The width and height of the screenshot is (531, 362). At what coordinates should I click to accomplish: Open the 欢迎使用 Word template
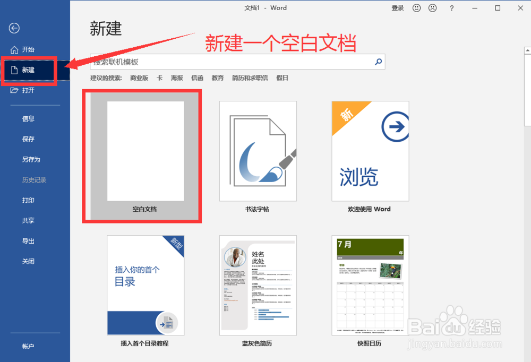[x=370, y=151]
